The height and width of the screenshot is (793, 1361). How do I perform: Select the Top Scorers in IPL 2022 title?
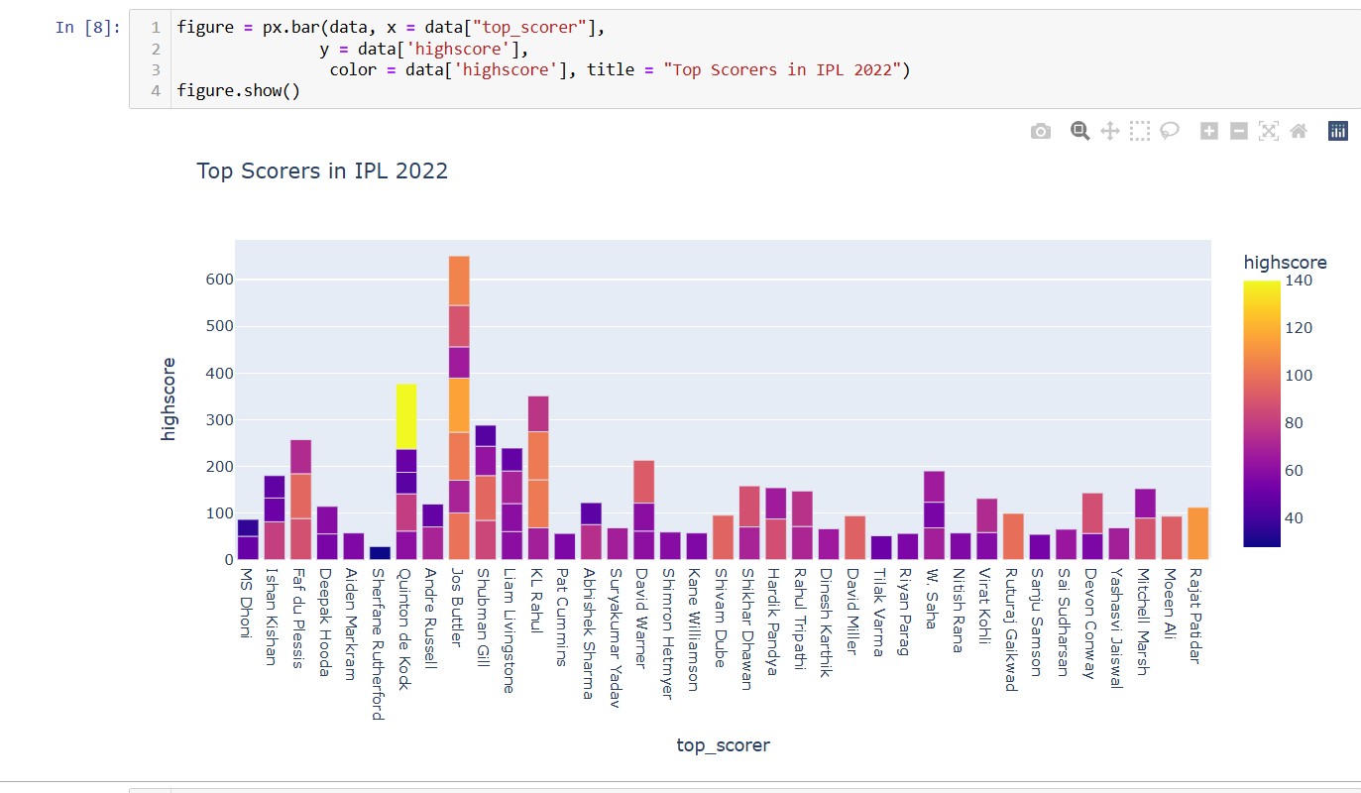322,171
